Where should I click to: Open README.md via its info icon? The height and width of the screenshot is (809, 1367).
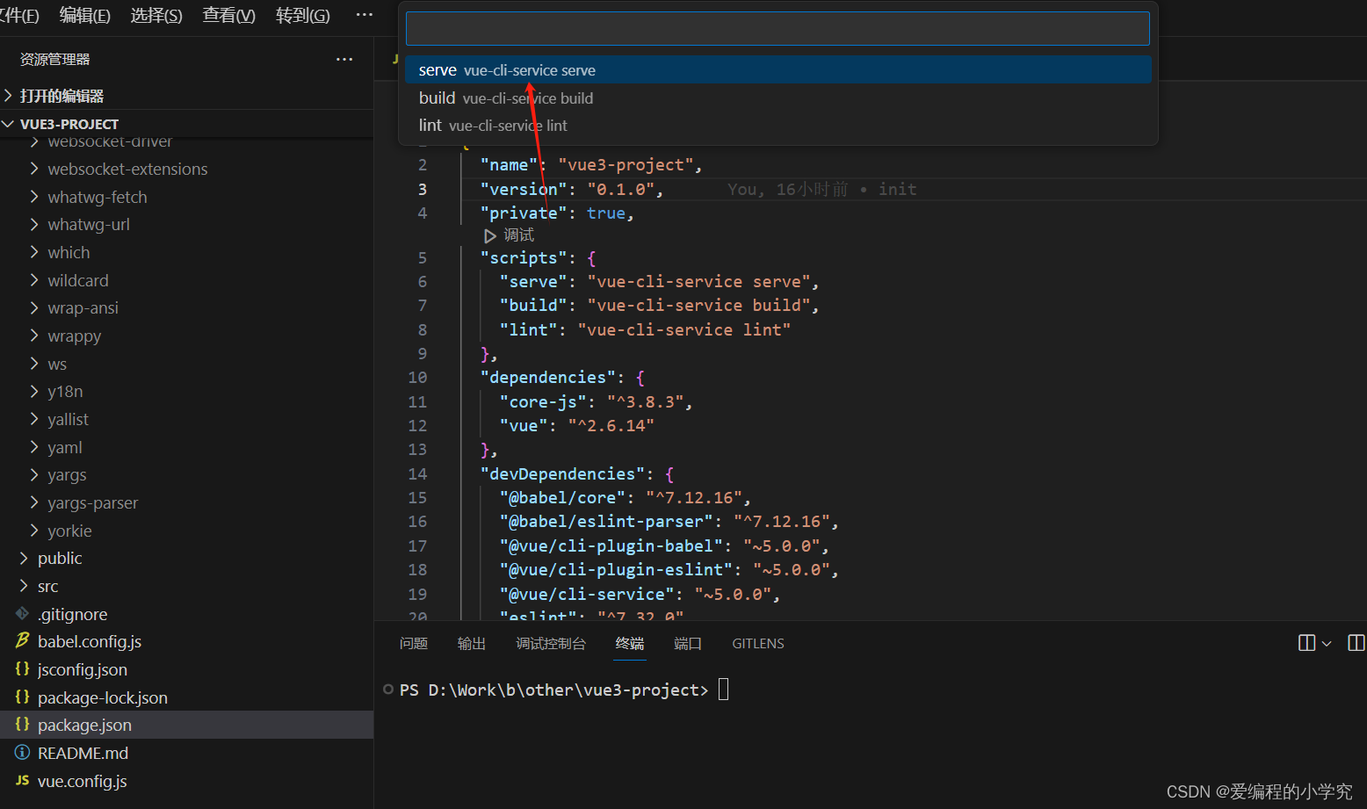coord(21,753)
